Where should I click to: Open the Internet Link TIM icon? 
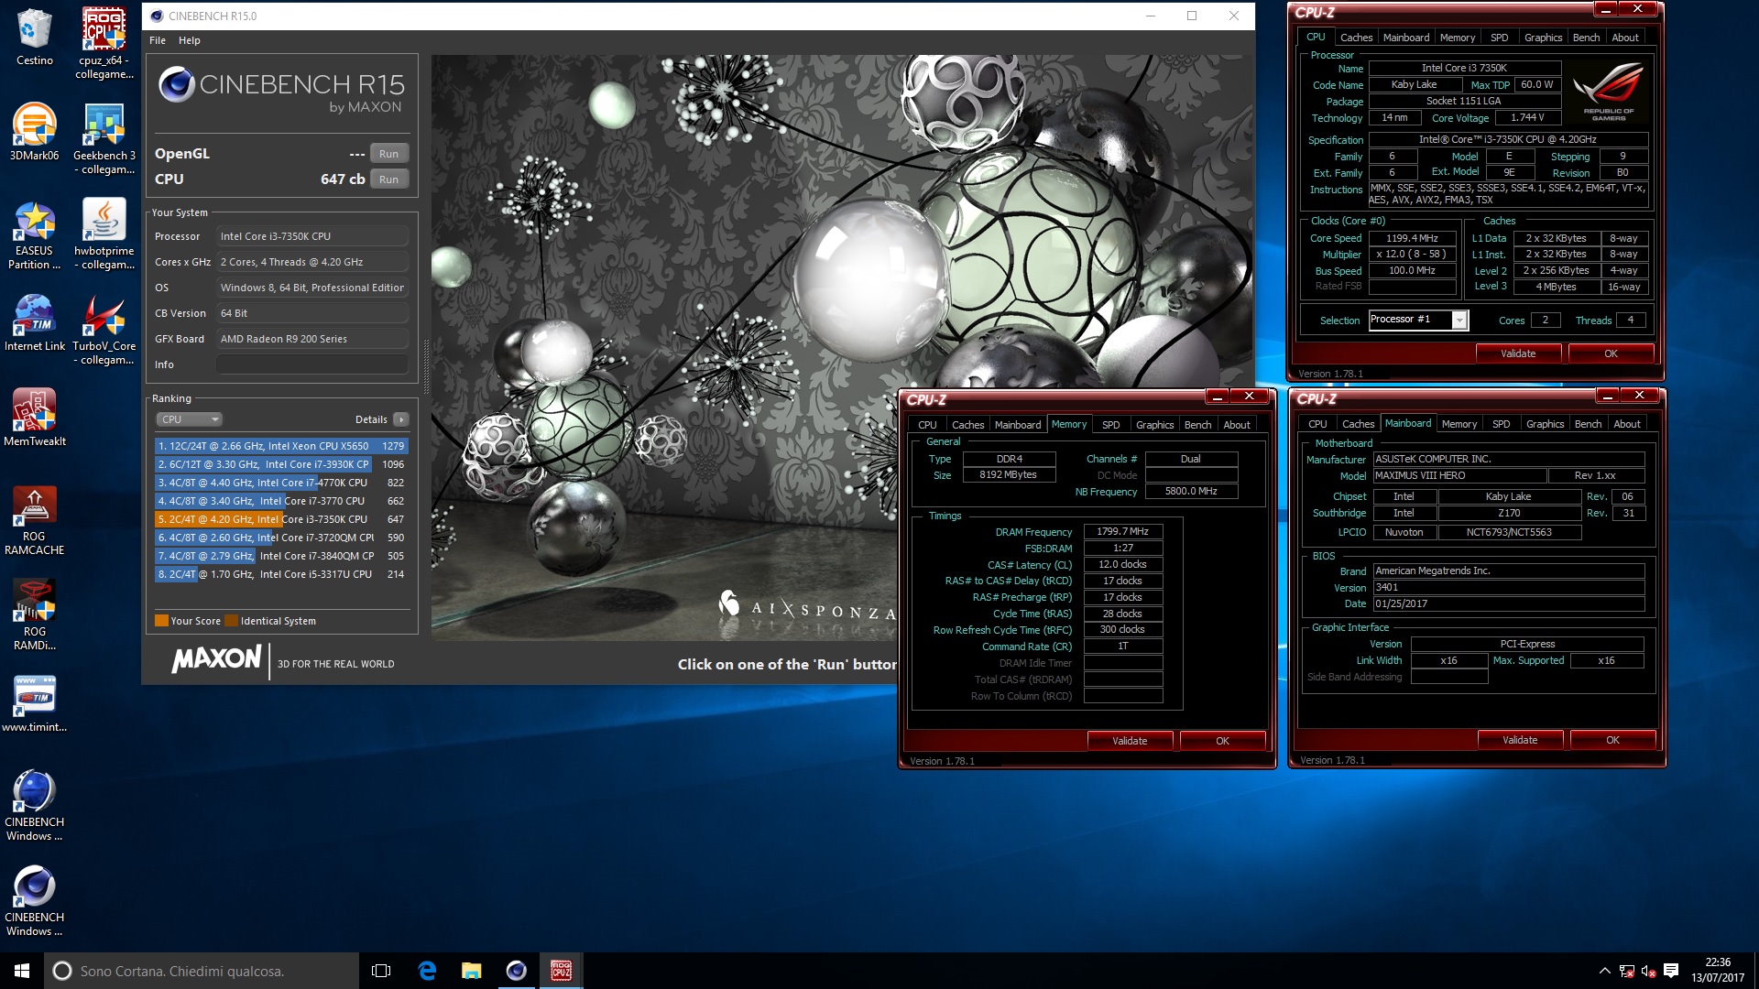(34, 322)
